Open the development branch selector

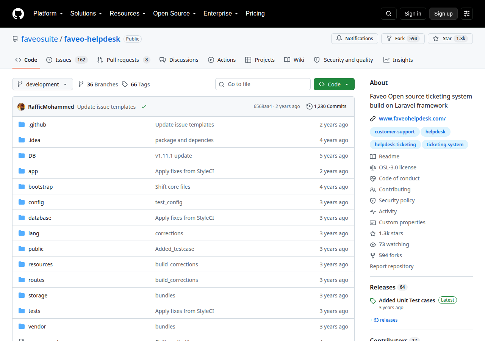point(42,84)
